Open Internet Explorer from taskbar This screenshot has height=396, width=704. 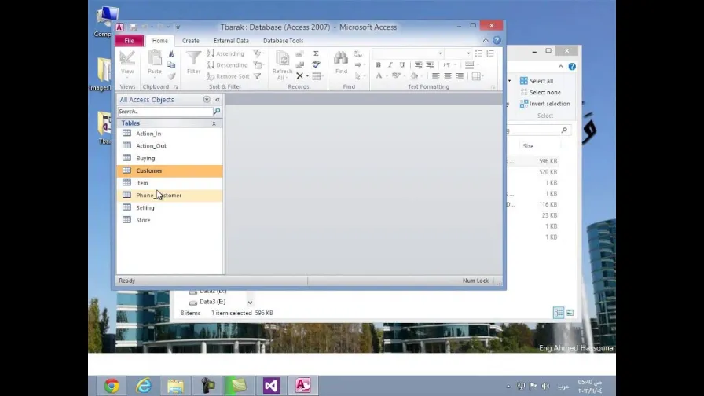click(x=144, y=386)
